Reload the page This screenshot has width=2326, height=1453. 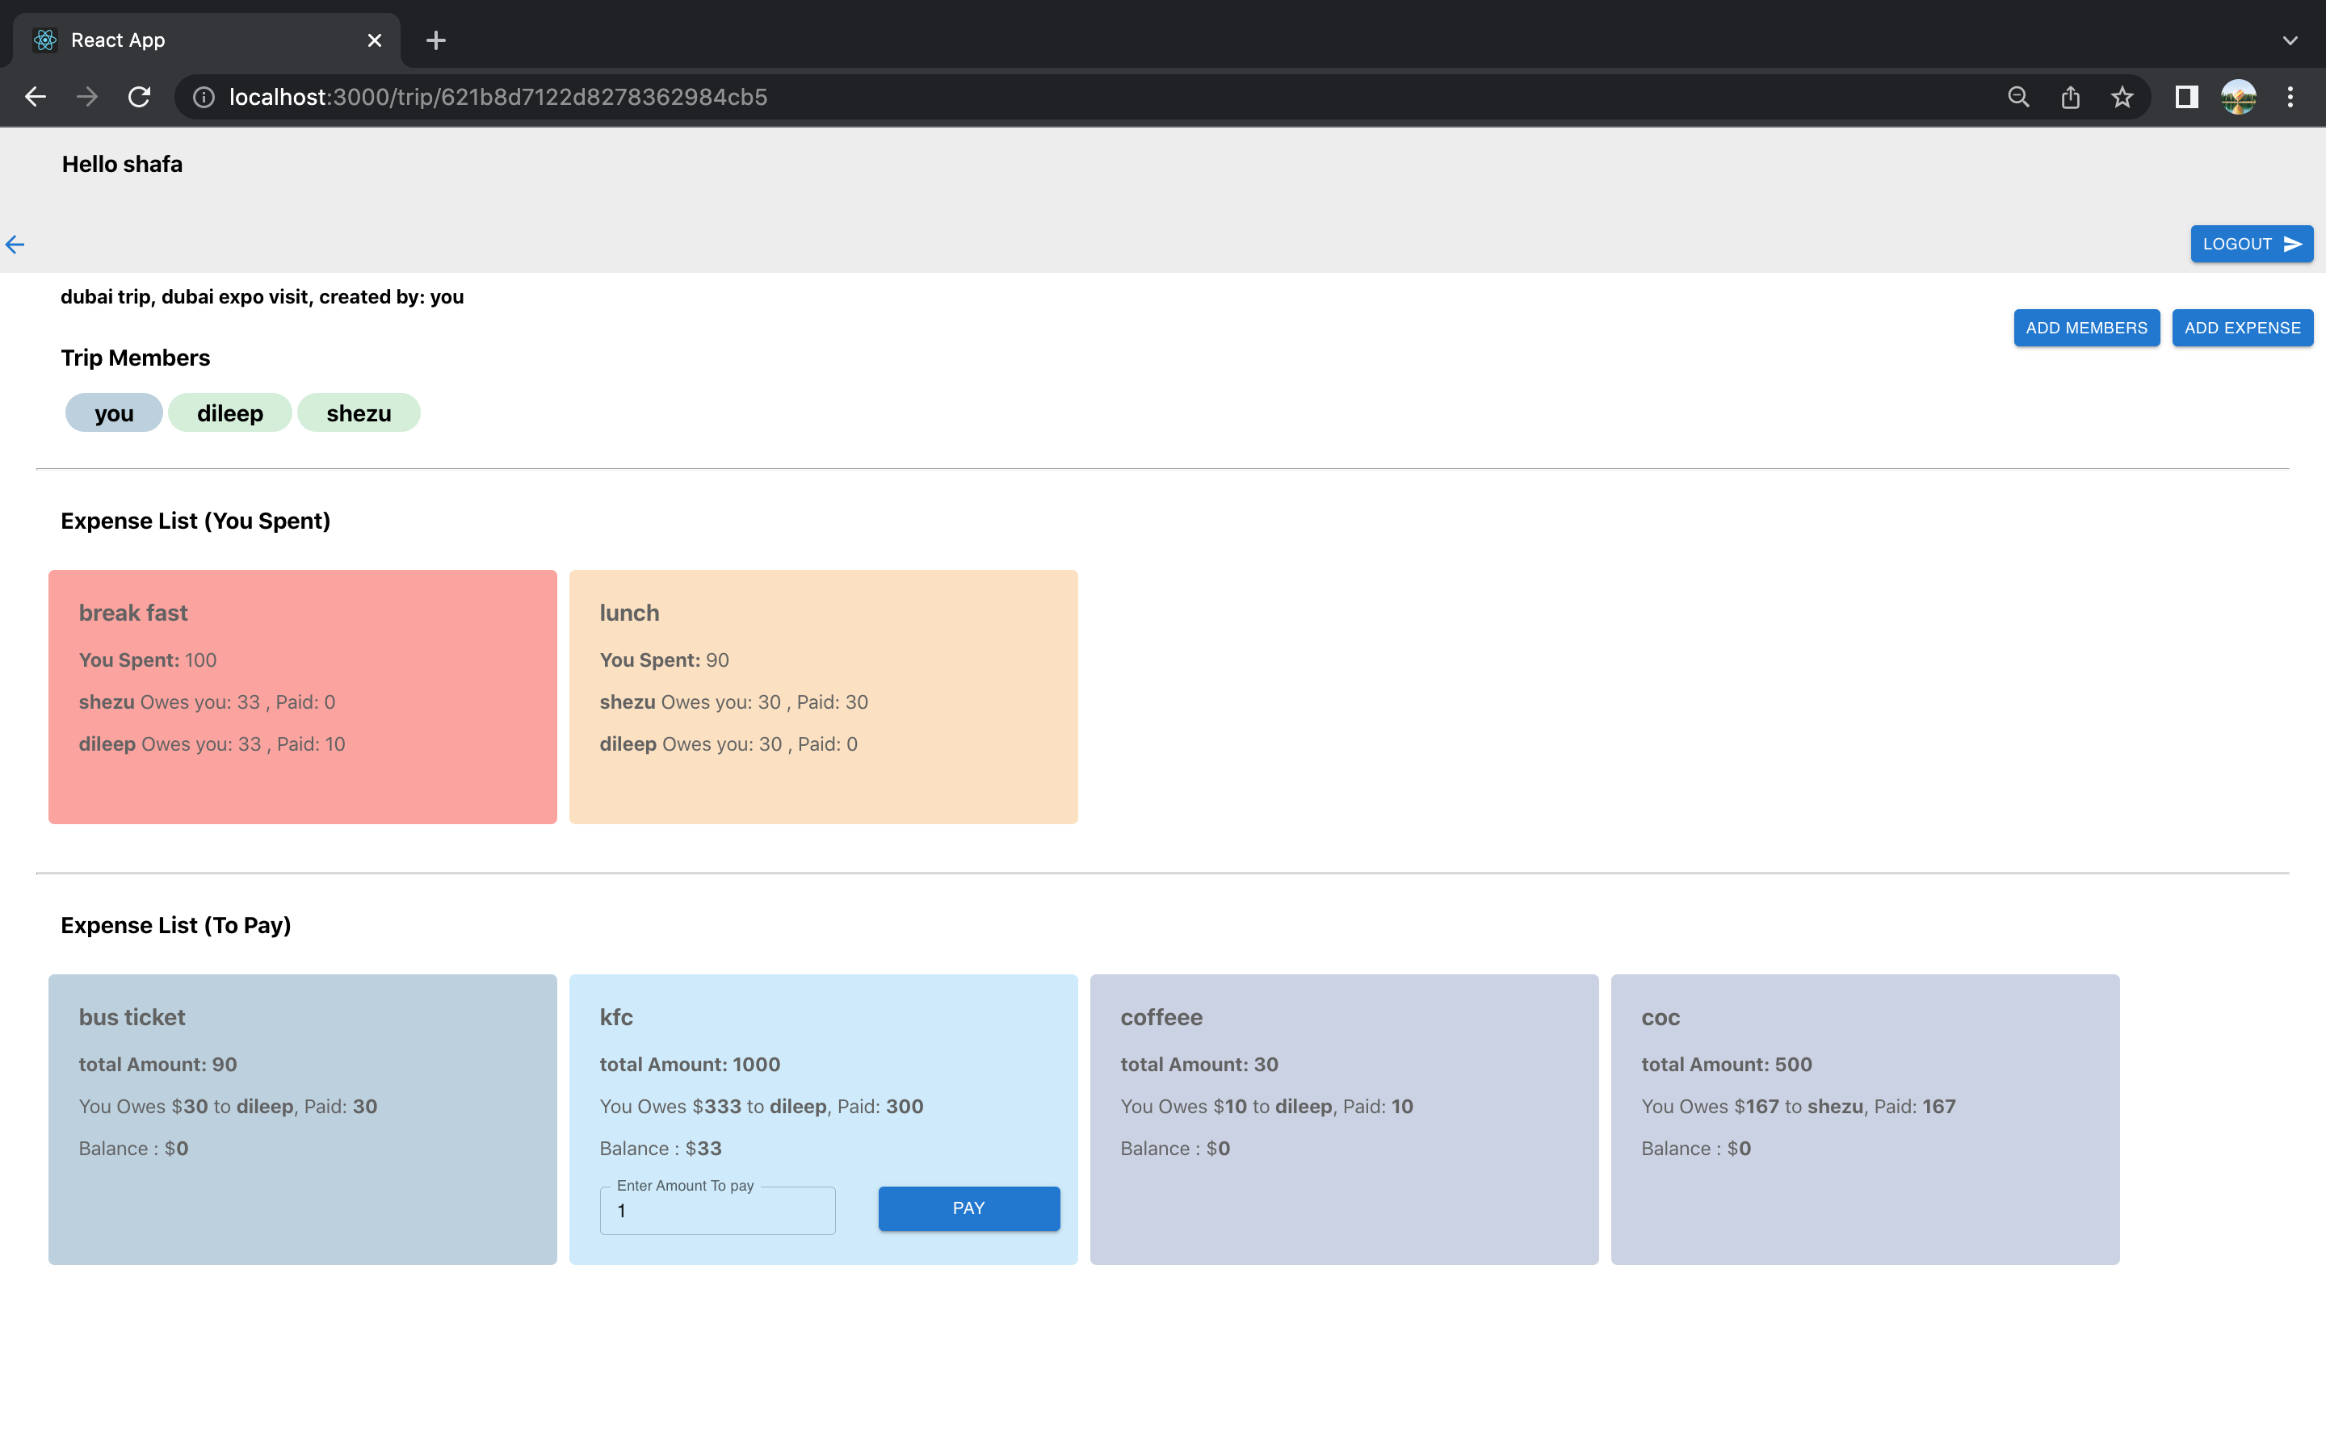(x=140, y=97)
